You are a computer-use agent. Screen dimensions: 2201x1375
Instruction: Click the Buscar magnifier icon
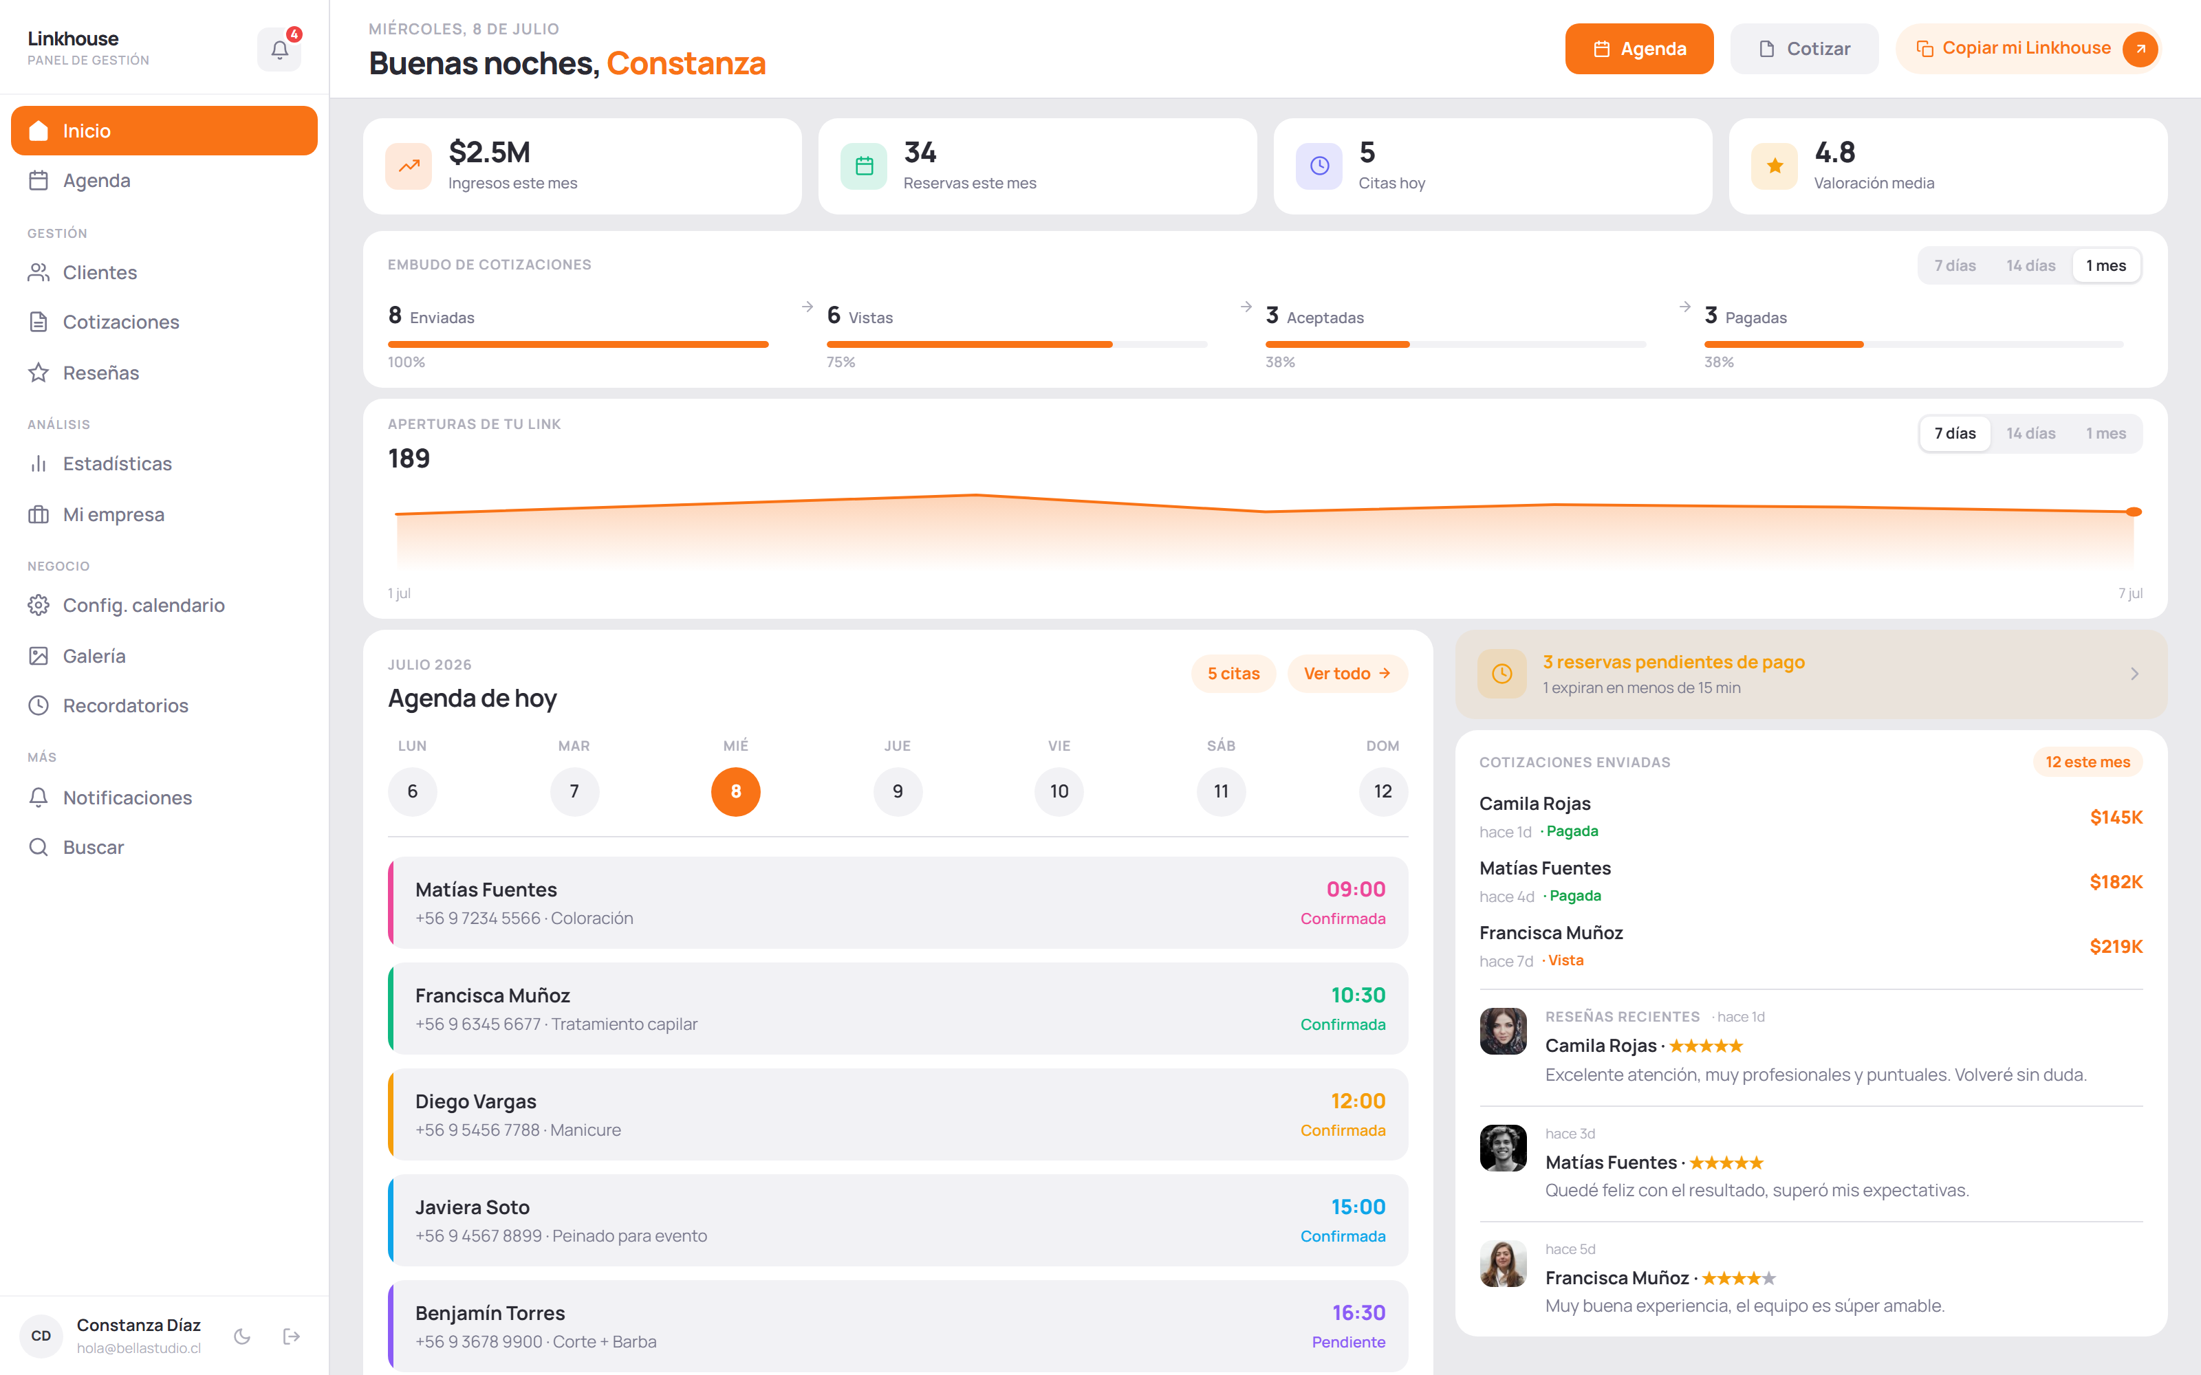(39, 848)
